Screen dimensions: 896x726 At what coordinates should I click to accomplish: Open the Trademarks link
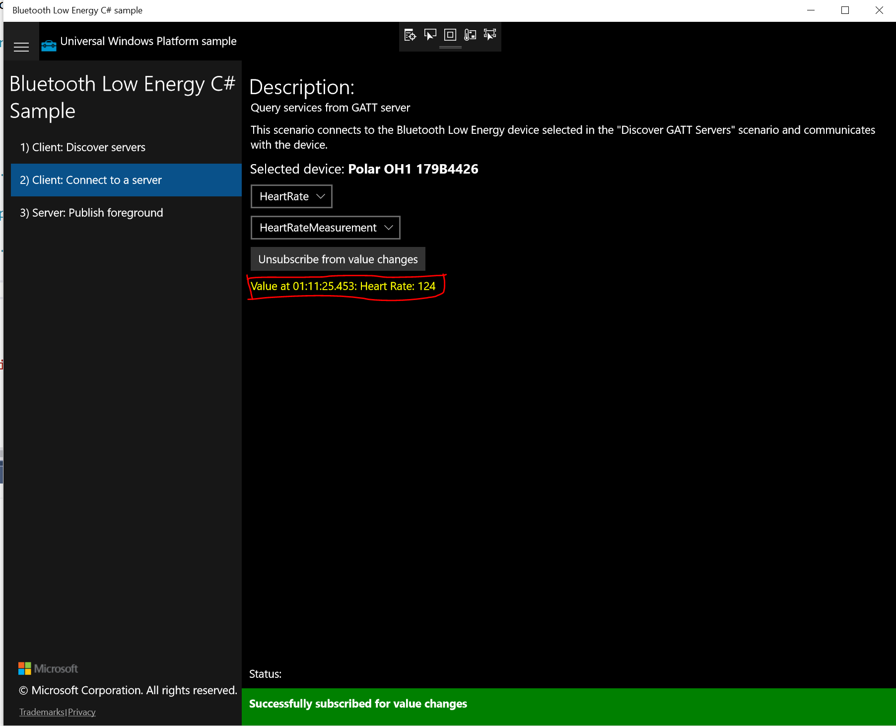(x=42, y=712)
